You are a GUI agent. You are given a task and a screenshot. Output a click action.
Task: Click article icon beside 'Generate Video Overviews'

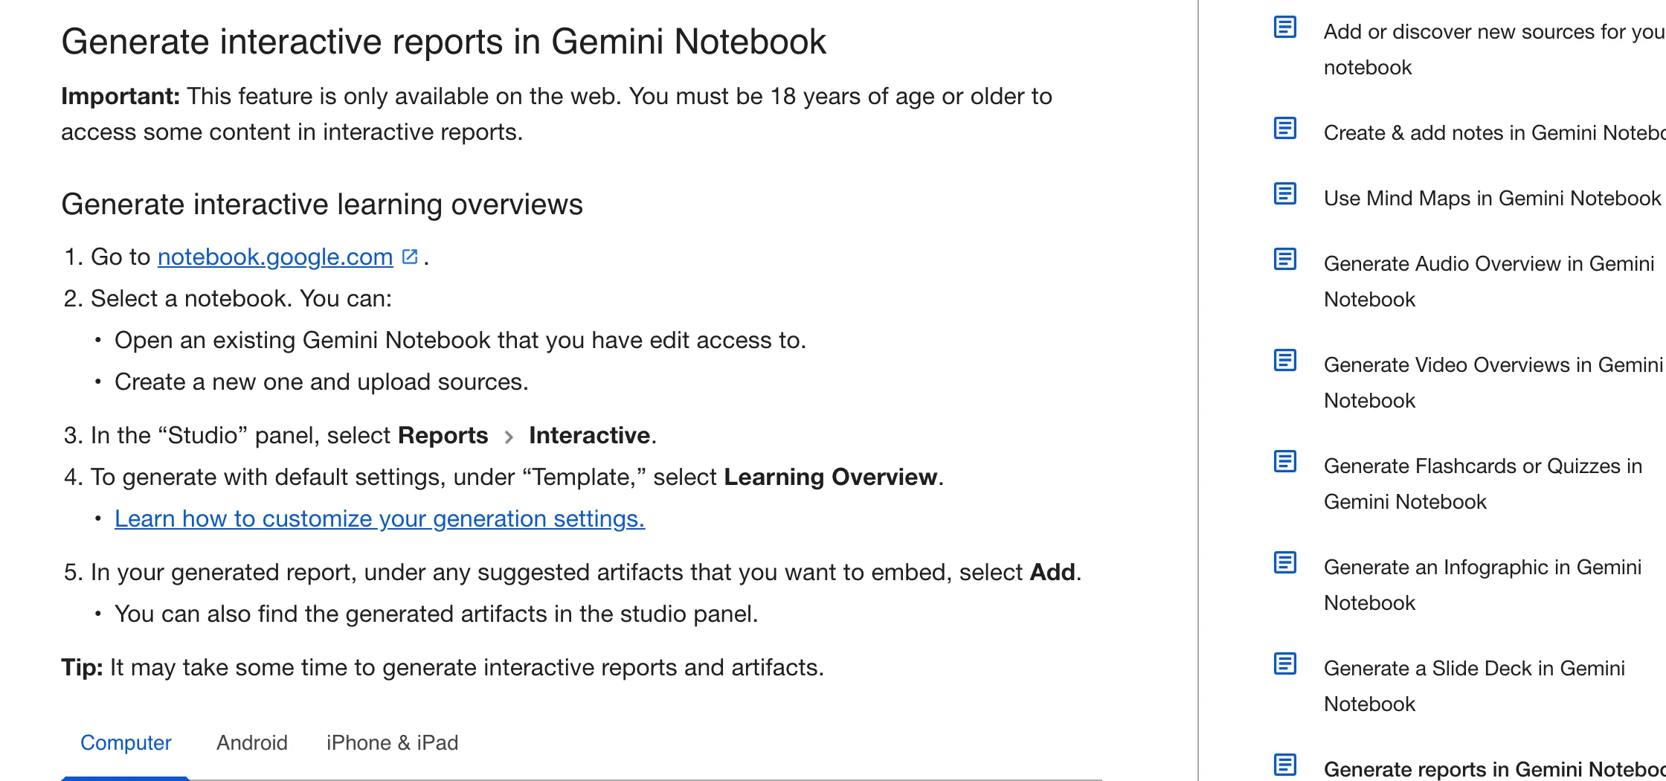1285,360
